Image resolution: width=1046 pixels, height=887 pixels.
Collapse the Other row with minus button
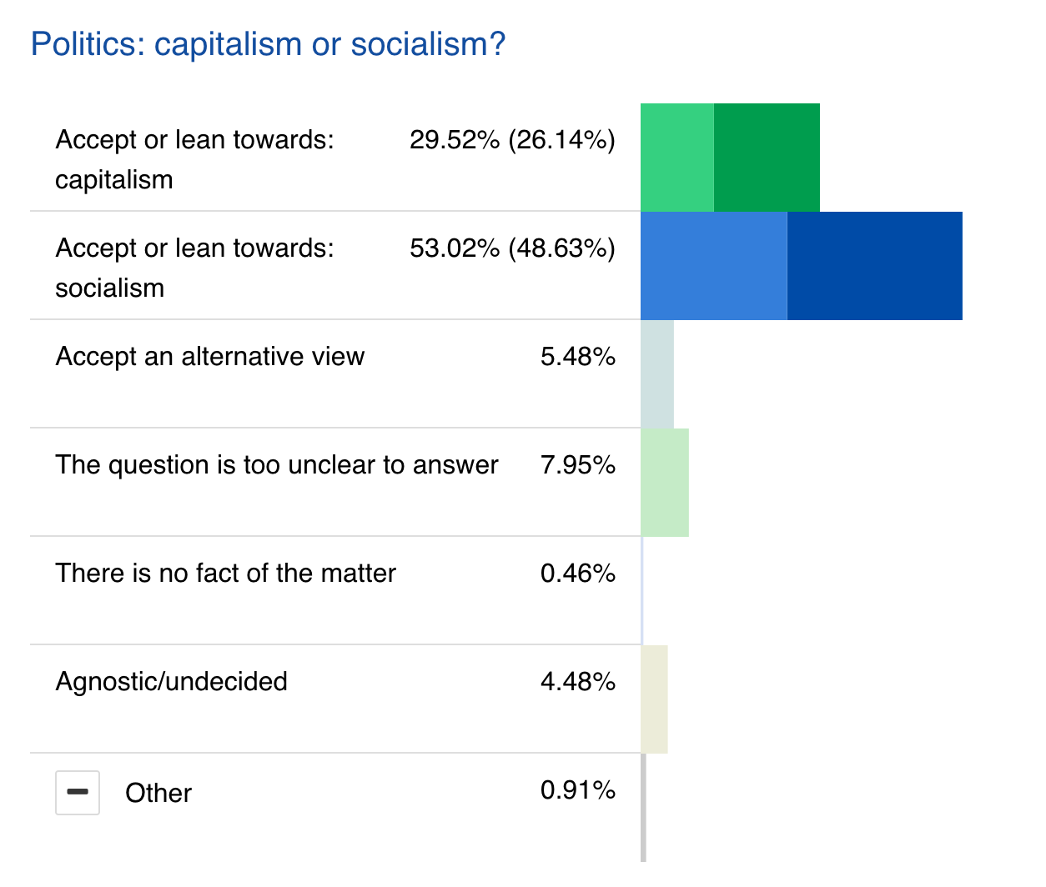pyautogui.click(x=78, y=792)
